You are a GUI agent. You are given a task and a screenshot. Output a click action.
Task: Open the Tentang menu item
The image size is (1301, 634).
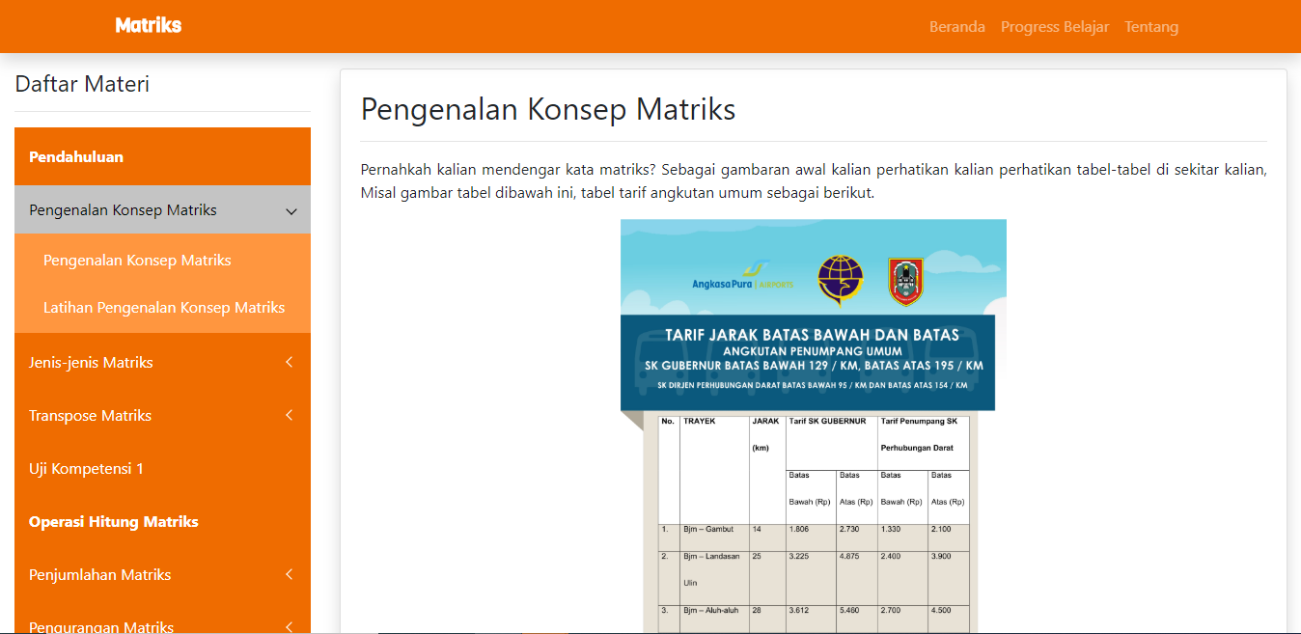click(x=1150, y=27)
